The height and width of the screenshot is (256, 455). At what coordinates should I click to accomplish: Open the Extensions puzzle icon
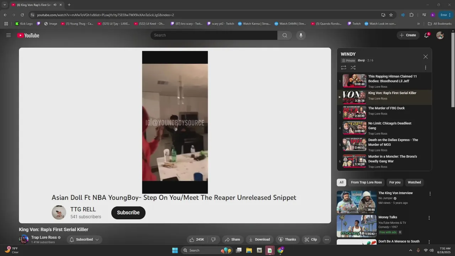(x=412, y=15)
